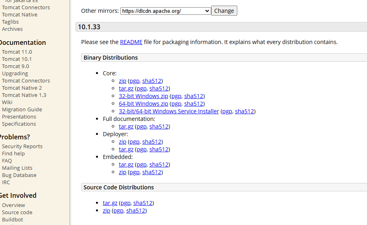Viewport: 367px width, 225px height.
Task: Download the Core zip distribution
Action: tap(122, 81)
